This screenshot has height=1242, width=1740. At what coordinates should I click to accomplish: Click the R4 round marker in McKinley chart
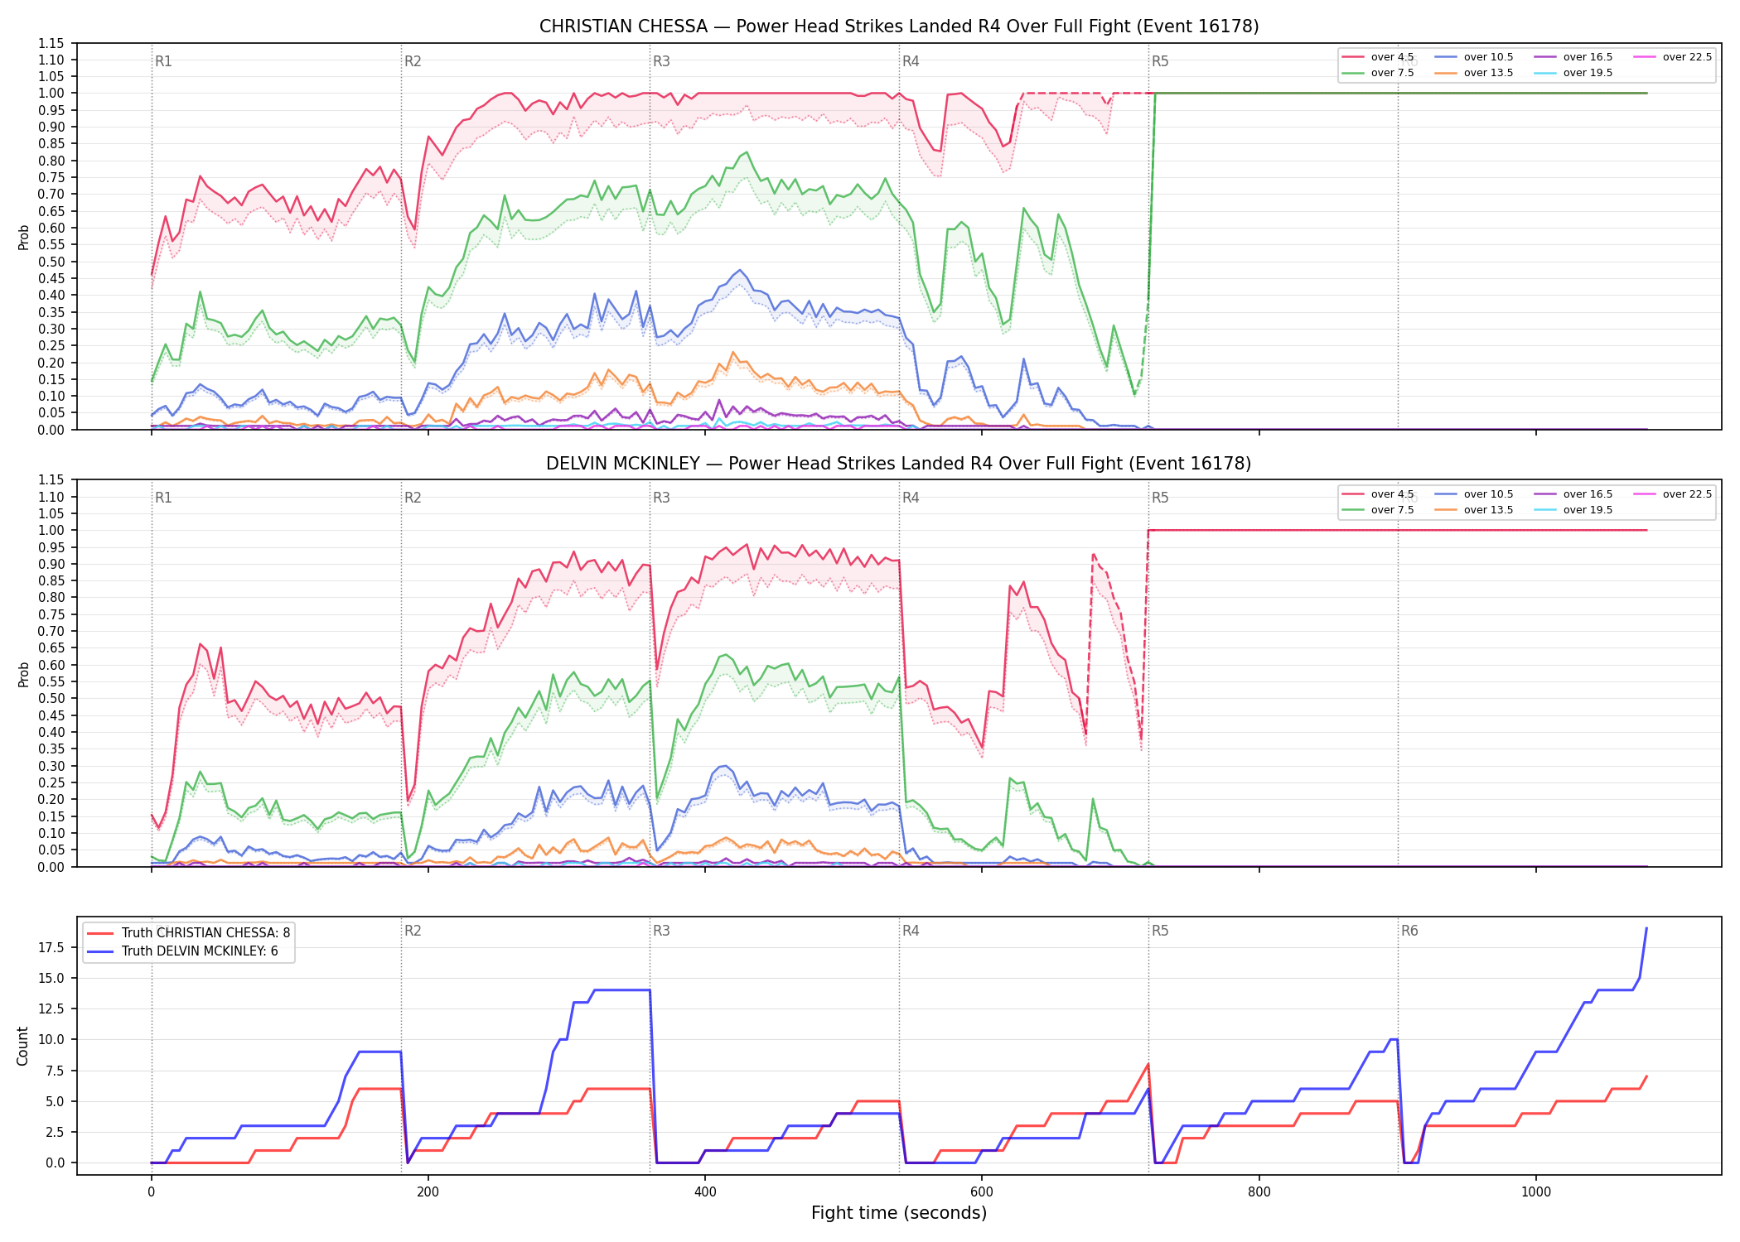coord(911,498)
